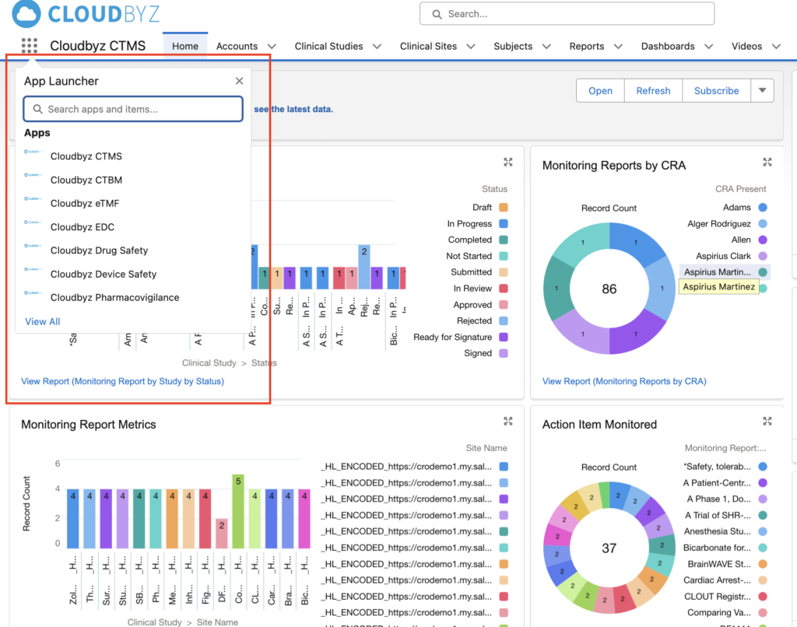The image size is (797, 627).
Task: Open the App Launcher waffle icon
Action: coord(30,46)
